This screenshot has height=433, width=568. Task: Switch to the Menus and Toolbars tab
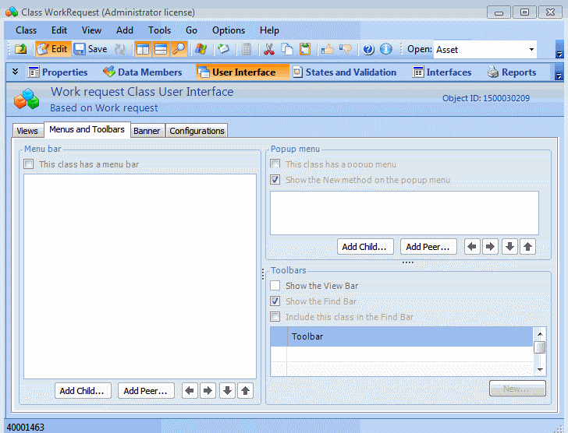pos(87,129)
